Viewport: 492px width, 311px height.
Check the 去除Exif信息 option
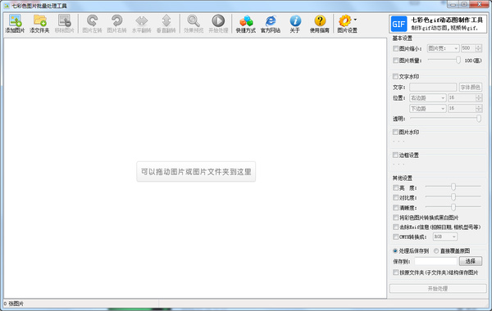(395, 227)
